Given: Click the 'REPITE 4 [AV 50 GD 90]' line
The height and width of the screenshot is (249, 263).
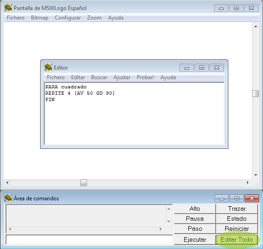Looking at the screenshot, I should tap(80, 93).
